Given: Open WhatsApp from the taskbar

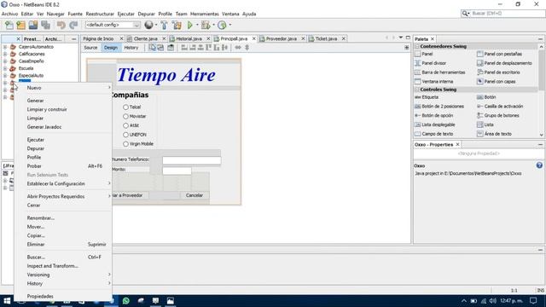Looking at the screenshot, I should tap(126, 301).
